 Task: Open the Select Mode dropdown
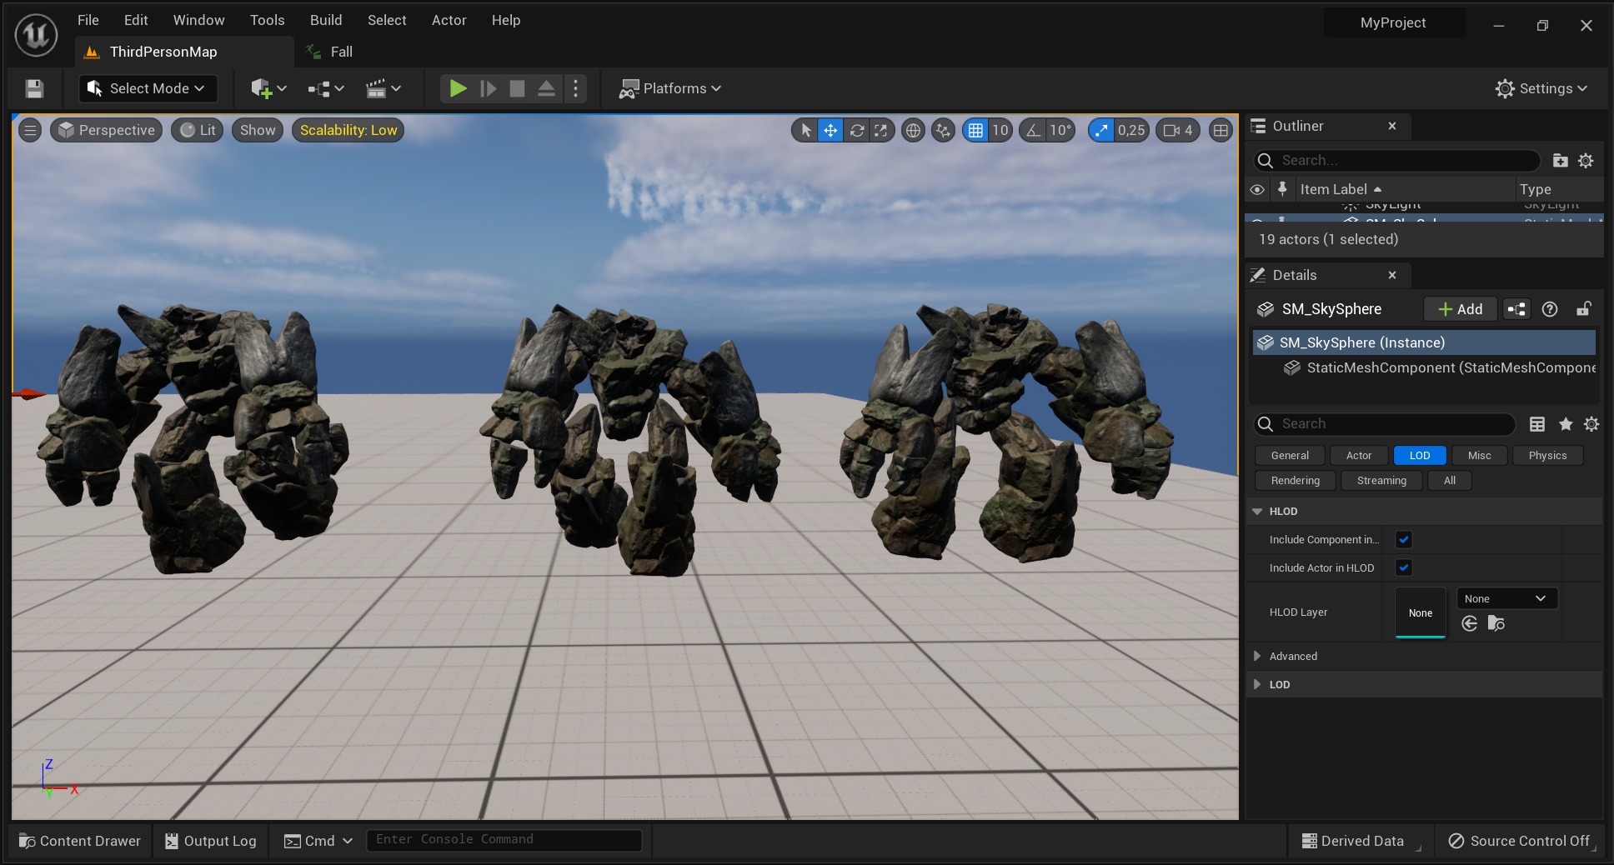(x=148, y=88)
